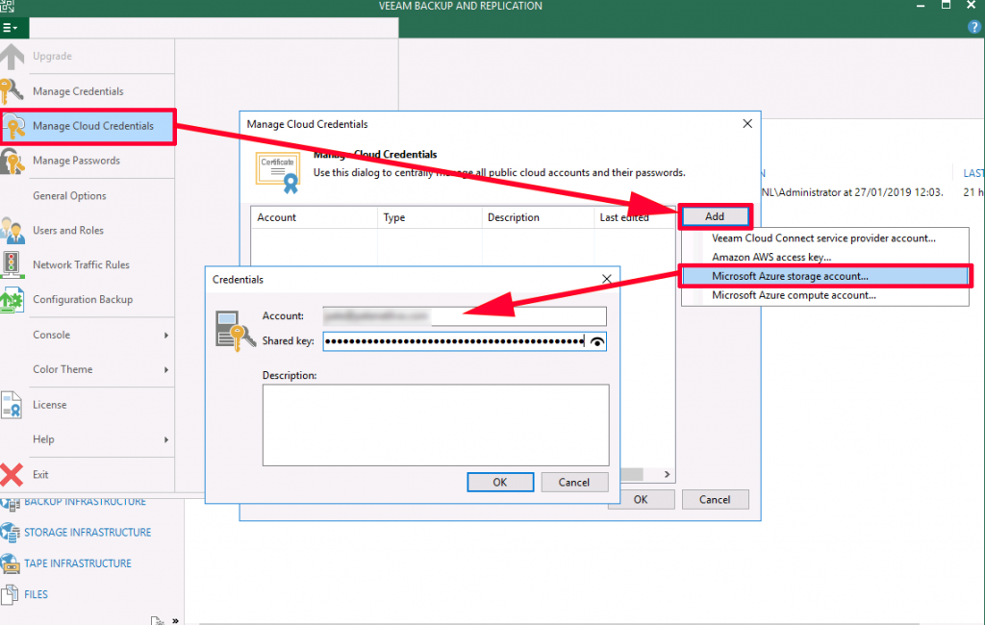
Task: Click the License icon in the menu
Action: [13, 404]
